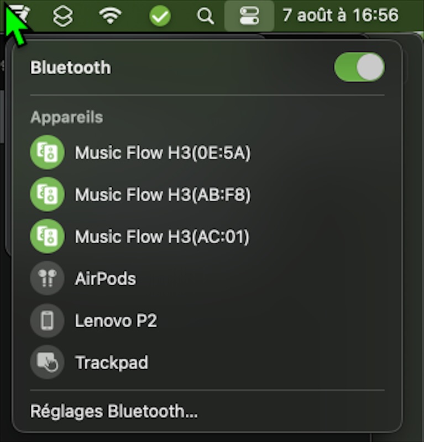Open Réglages Bluetooth settings
The height and width of the screenshot is (442, 424).
tap(114, 411)
